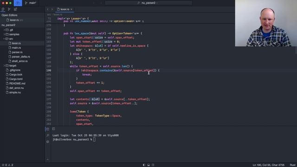Click line number 181 in the gutter

pos(49,33)
